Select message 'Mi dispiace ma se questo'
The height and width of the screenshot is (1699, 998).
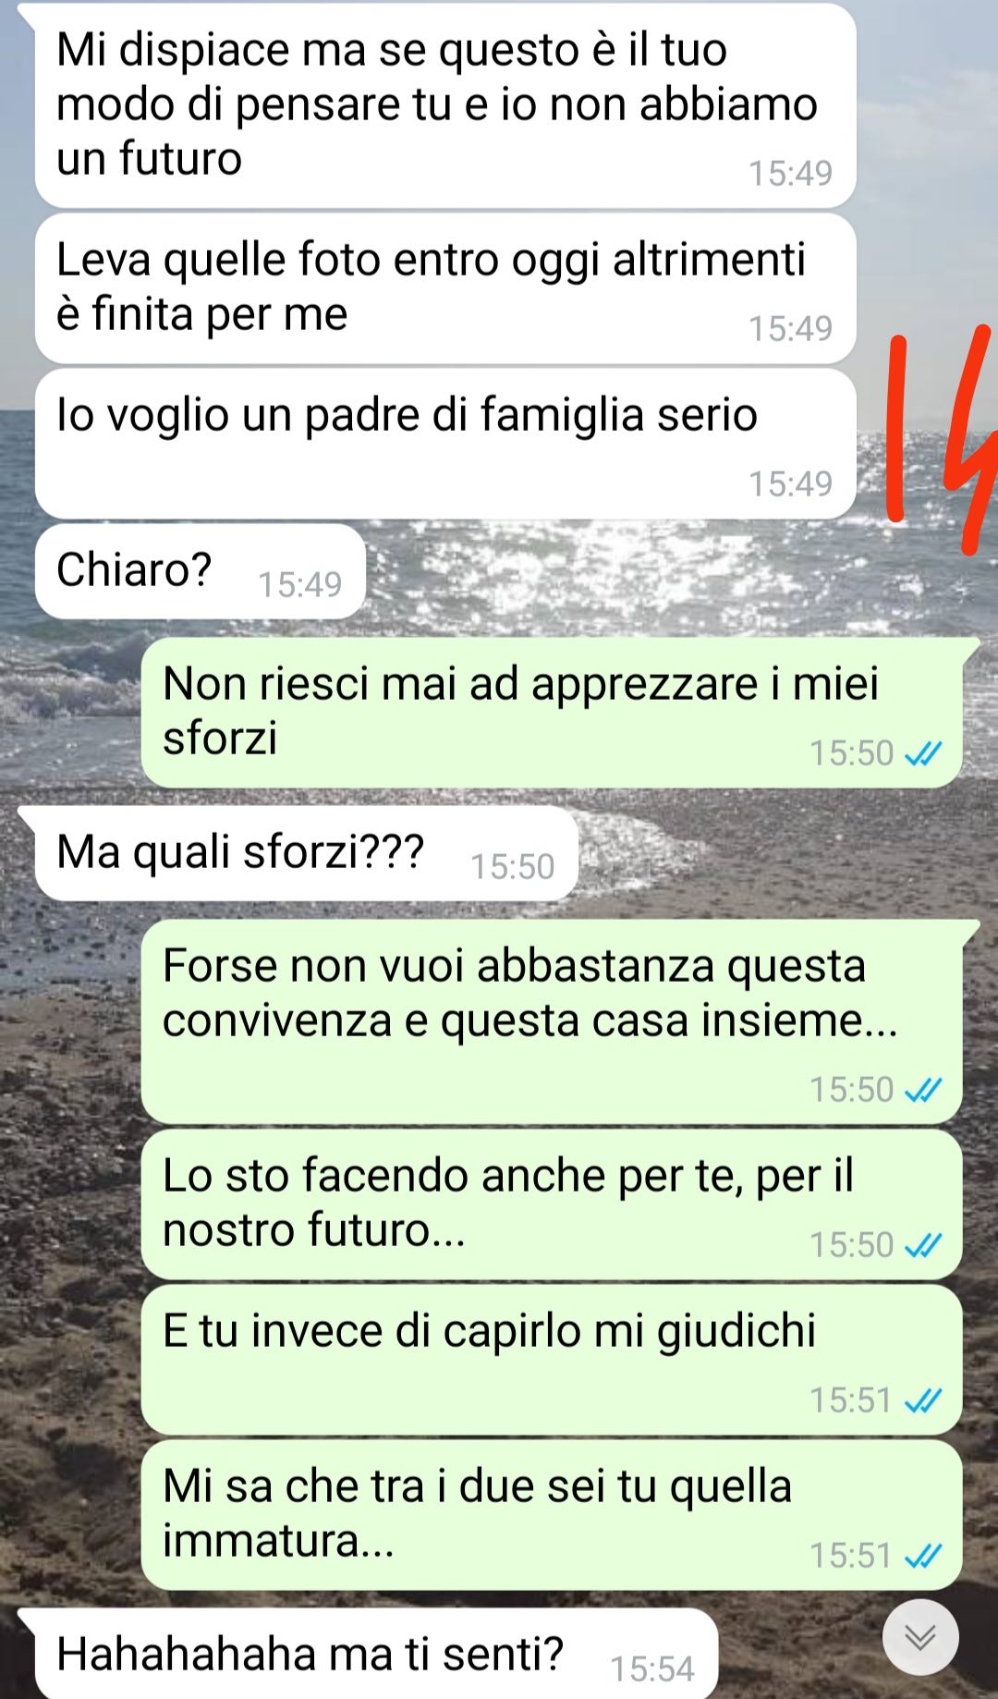(445, 106)
